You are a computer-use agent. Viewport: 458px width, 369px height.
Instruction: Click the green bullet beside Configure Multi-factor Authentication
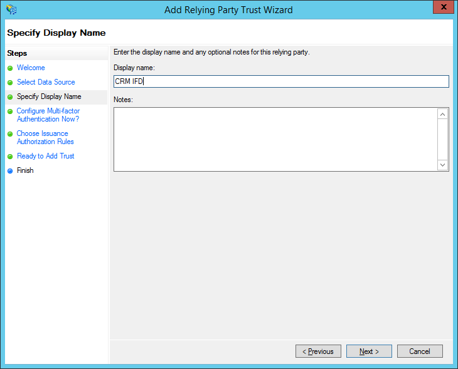pyautogui.click(x=10, y=112)
